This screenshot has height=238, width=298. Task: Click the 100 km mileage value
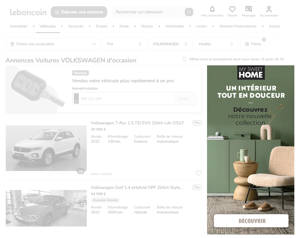click(x=114, y=142)
